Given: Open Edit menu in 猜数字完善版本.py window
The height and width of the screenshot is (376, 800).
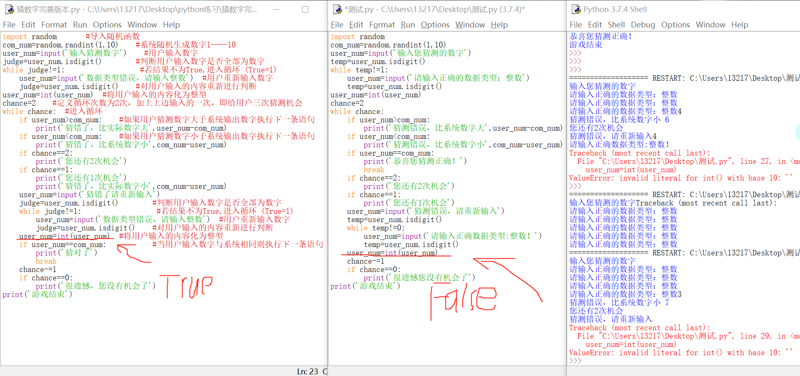Looking at the screenshot, I should click(x=28, y=25).
